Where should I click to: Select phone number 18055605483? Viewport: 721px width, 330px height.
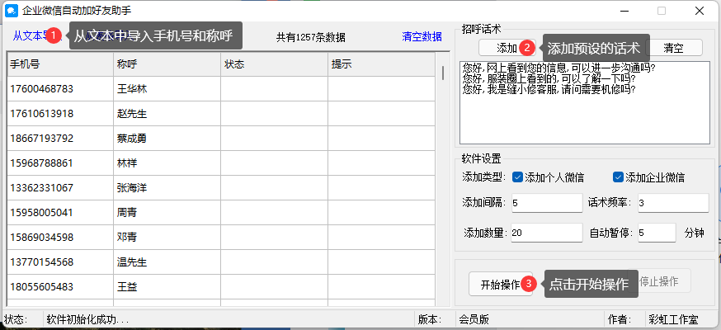[41, 287]
